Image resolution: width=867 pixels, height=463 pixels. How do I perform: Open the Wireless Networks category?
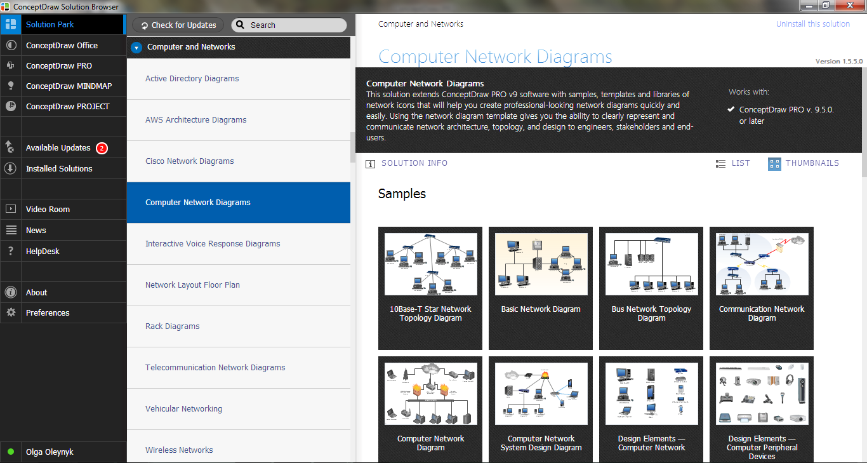(179, 450)
